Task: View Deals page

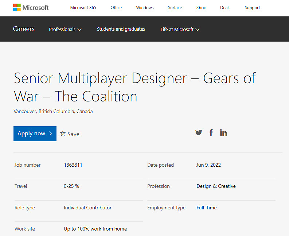Action: click(x=225, y=8)
